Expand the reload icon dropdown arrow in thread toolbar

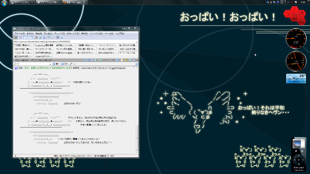104,60
